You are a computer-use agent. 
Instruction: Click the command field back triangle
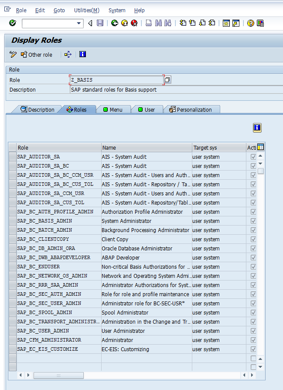[90, 23]
